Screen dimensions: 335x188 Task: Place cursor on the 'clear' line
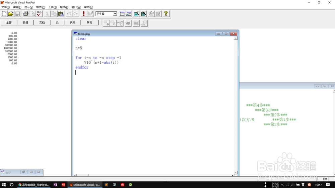[81, 39]
